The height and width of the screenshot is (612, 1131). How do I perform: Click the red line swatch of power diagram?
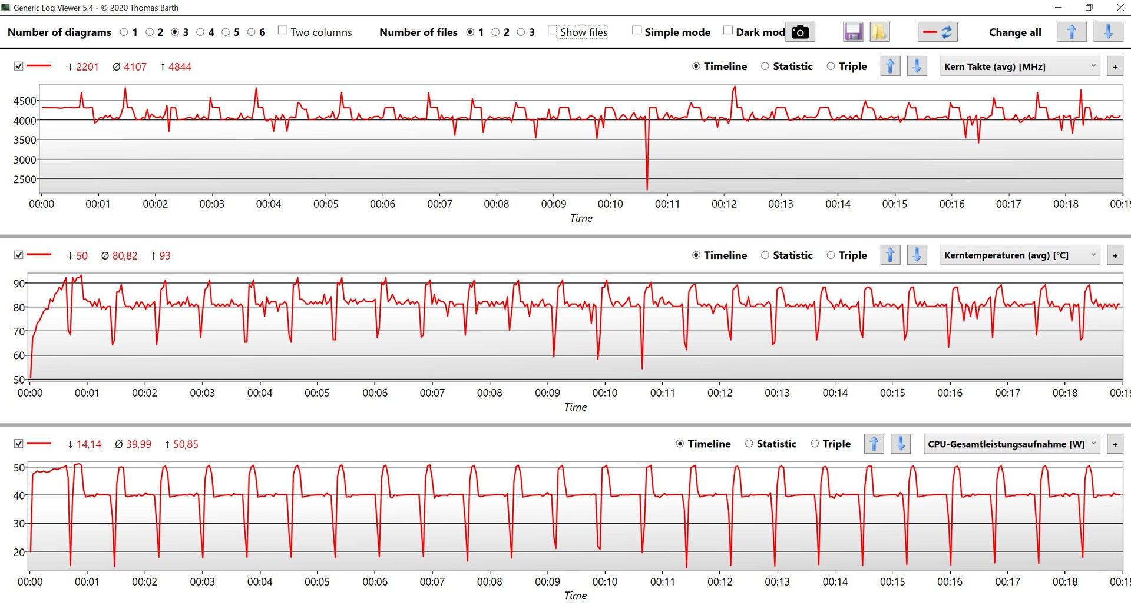(x=39, y=444)
